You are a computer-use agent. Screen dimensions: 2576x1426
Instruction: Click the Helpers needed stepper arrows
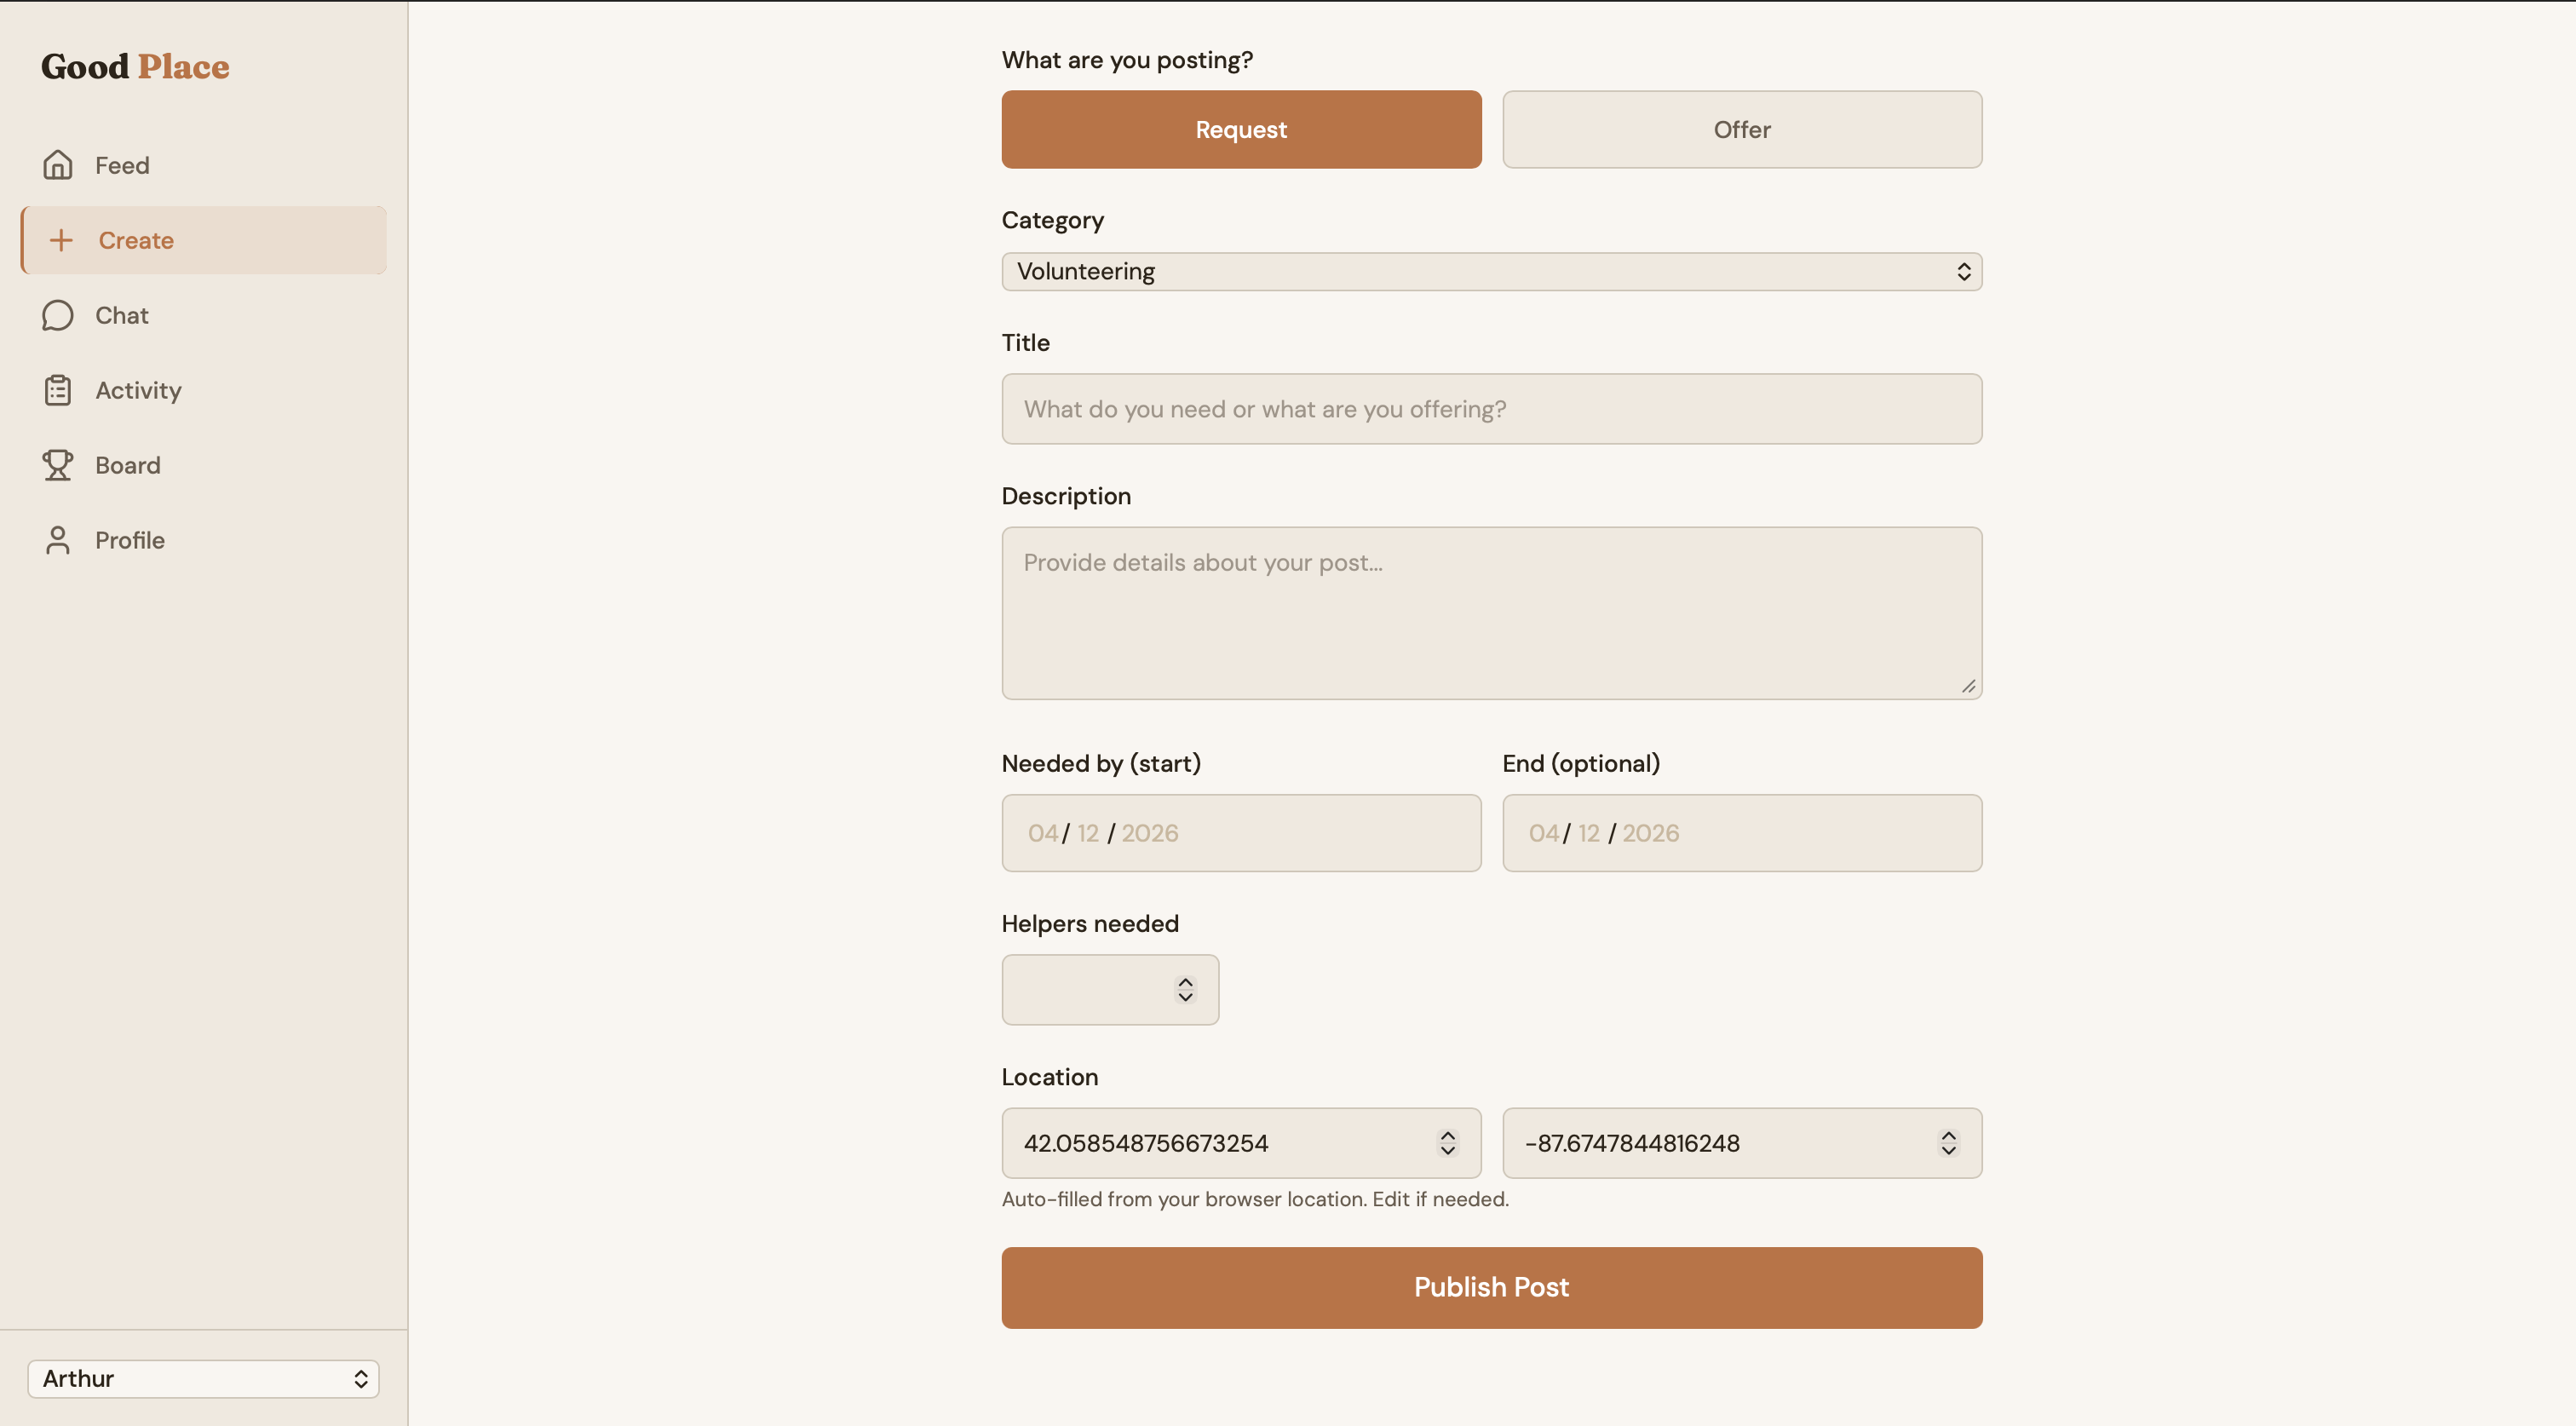[x=1185, y=990]
